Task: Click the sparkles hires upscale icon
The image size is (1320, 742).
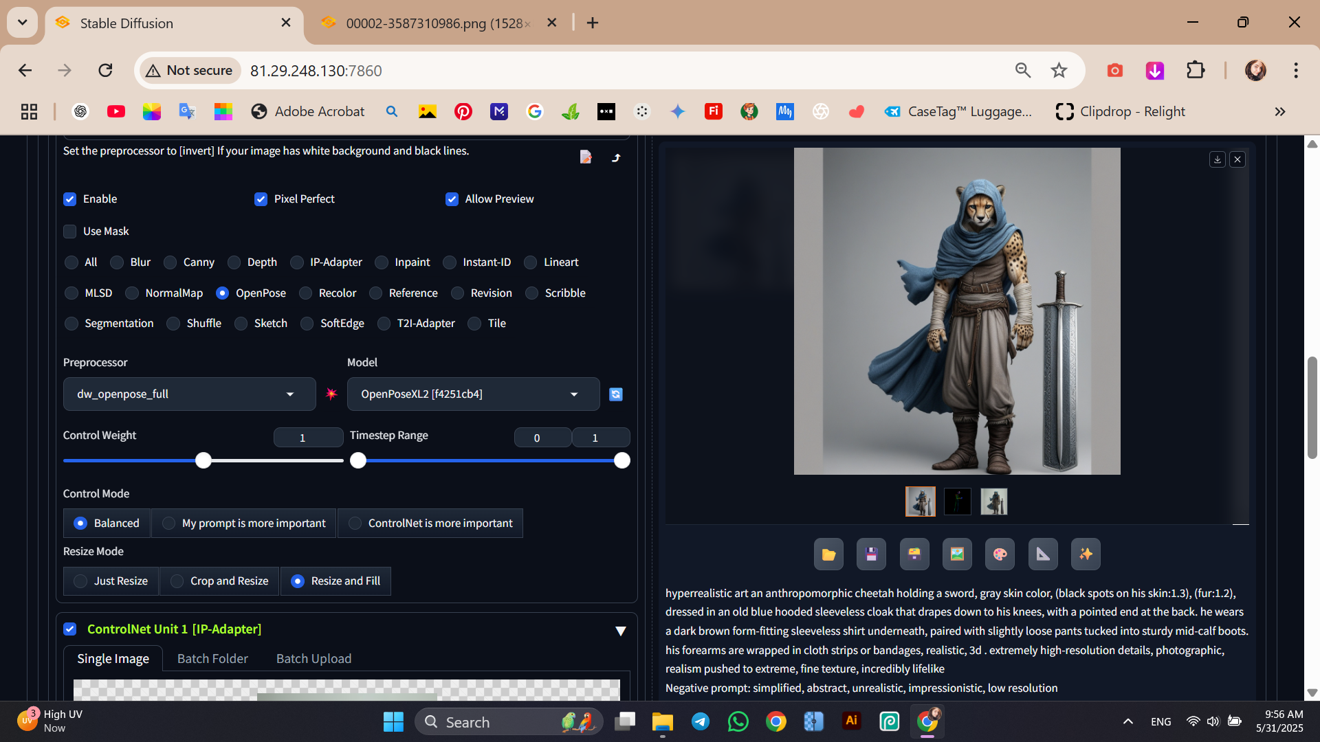Action: tap(1086, 554)
